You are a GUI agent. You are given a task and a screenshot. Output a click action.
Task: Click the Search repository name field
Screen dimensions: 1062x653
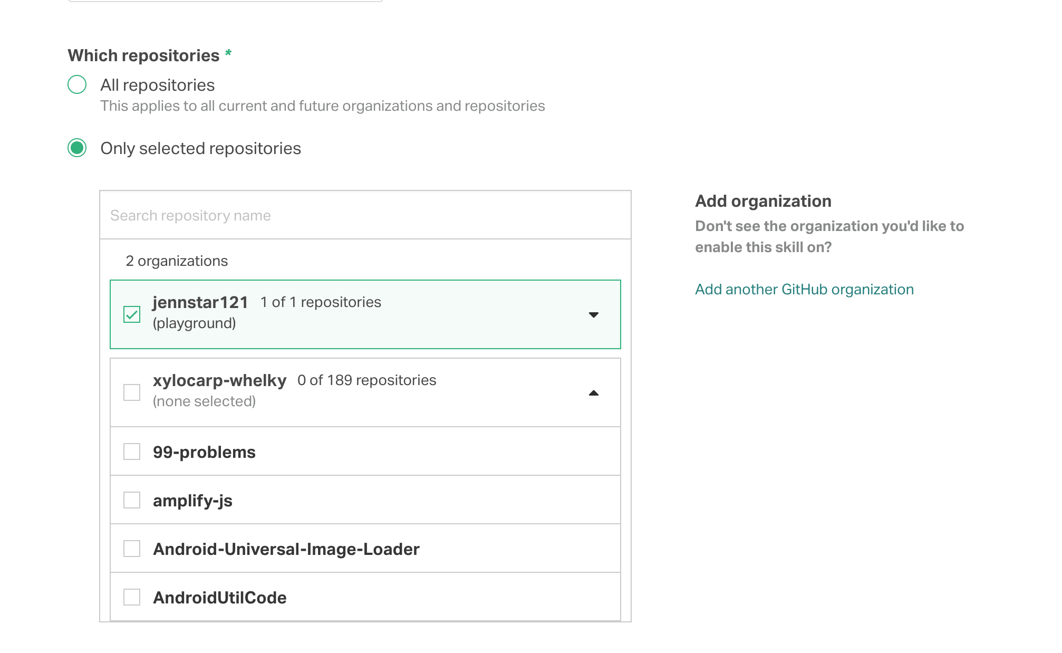coord(365,215)
